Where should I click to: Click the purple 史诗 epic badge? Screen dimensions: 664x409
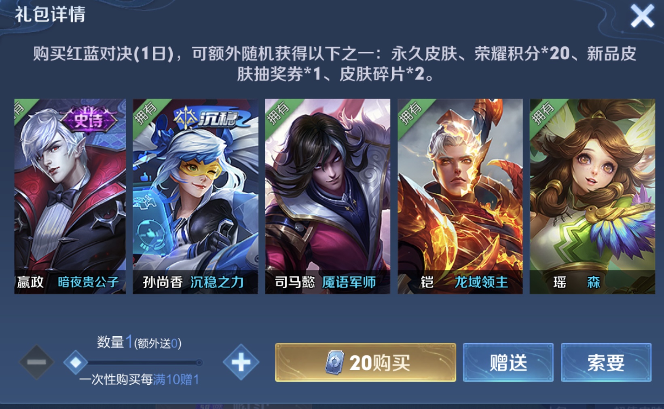coord(89,120)
